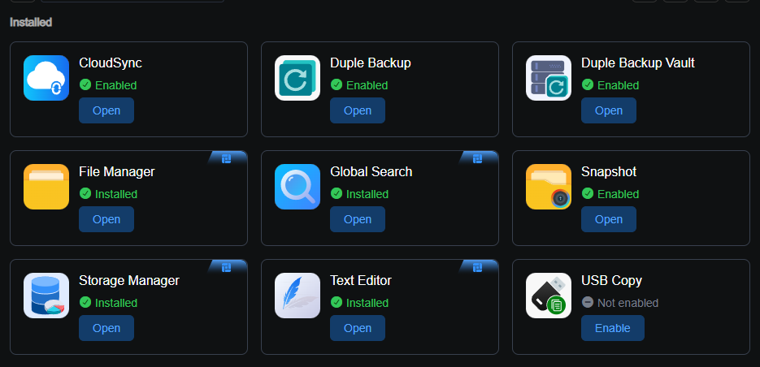Screen dimensions: 760x367
Task: Click the corner badge on File Manager card
Action: pos(226,159)
